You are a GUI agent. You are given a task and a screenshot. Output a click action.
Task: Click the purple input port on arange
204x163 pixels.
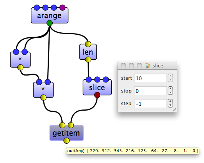click(x=63, y=8)
